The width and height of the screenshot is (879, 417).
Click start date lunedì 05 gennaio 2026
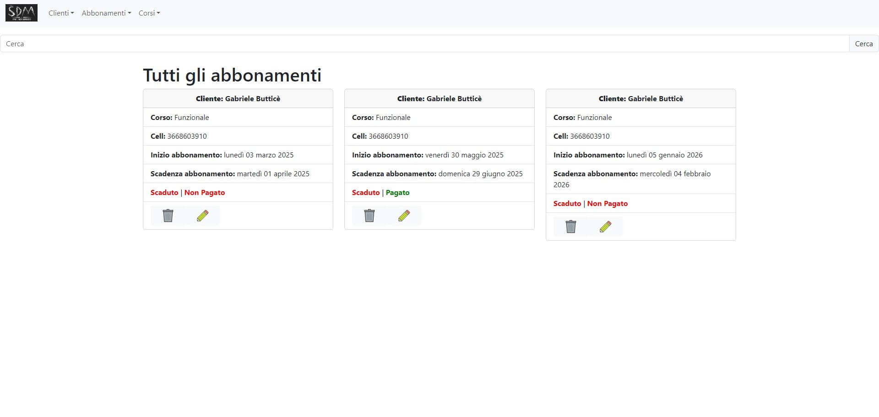(664, 155)
